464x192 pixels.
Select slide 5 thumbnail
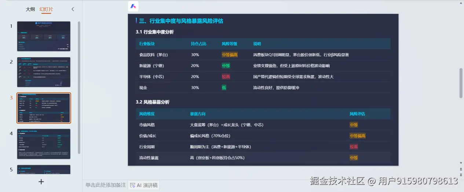point(44,170)
